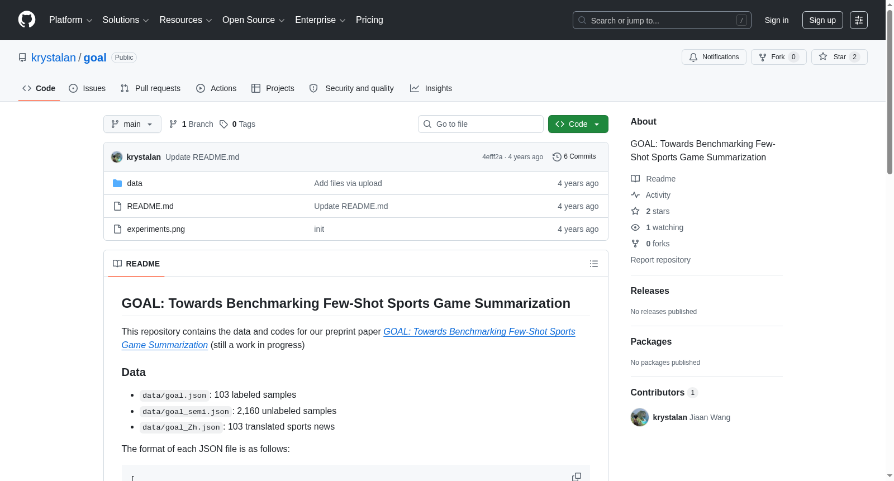Click the magnifier in Go to file
This screenshot has width=894, height=481.
tap(427, 124)
